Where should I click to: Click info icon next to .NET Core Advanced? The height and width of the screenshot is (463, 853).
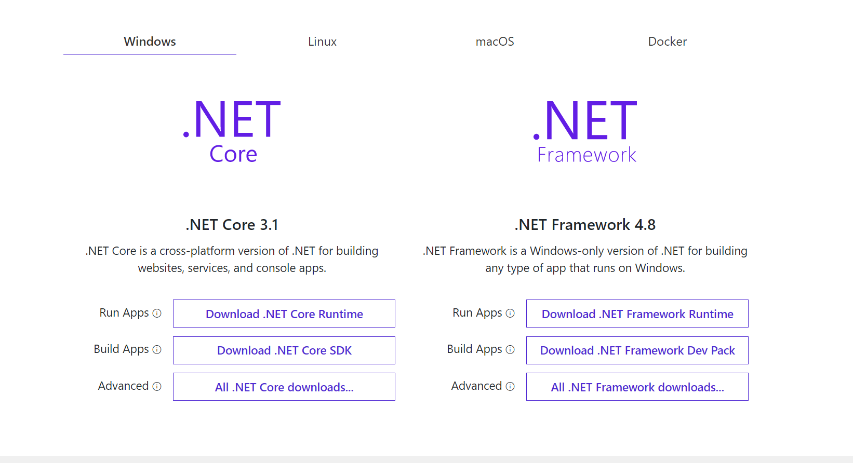tap(157, 386)
